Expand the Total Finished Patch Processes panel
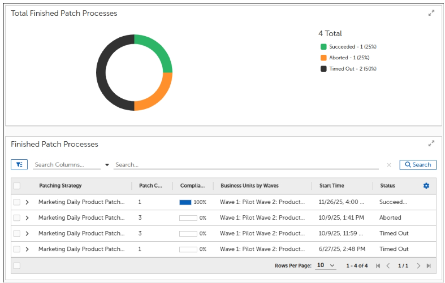The width and height of the screenshot is (445, 283). 431,13
